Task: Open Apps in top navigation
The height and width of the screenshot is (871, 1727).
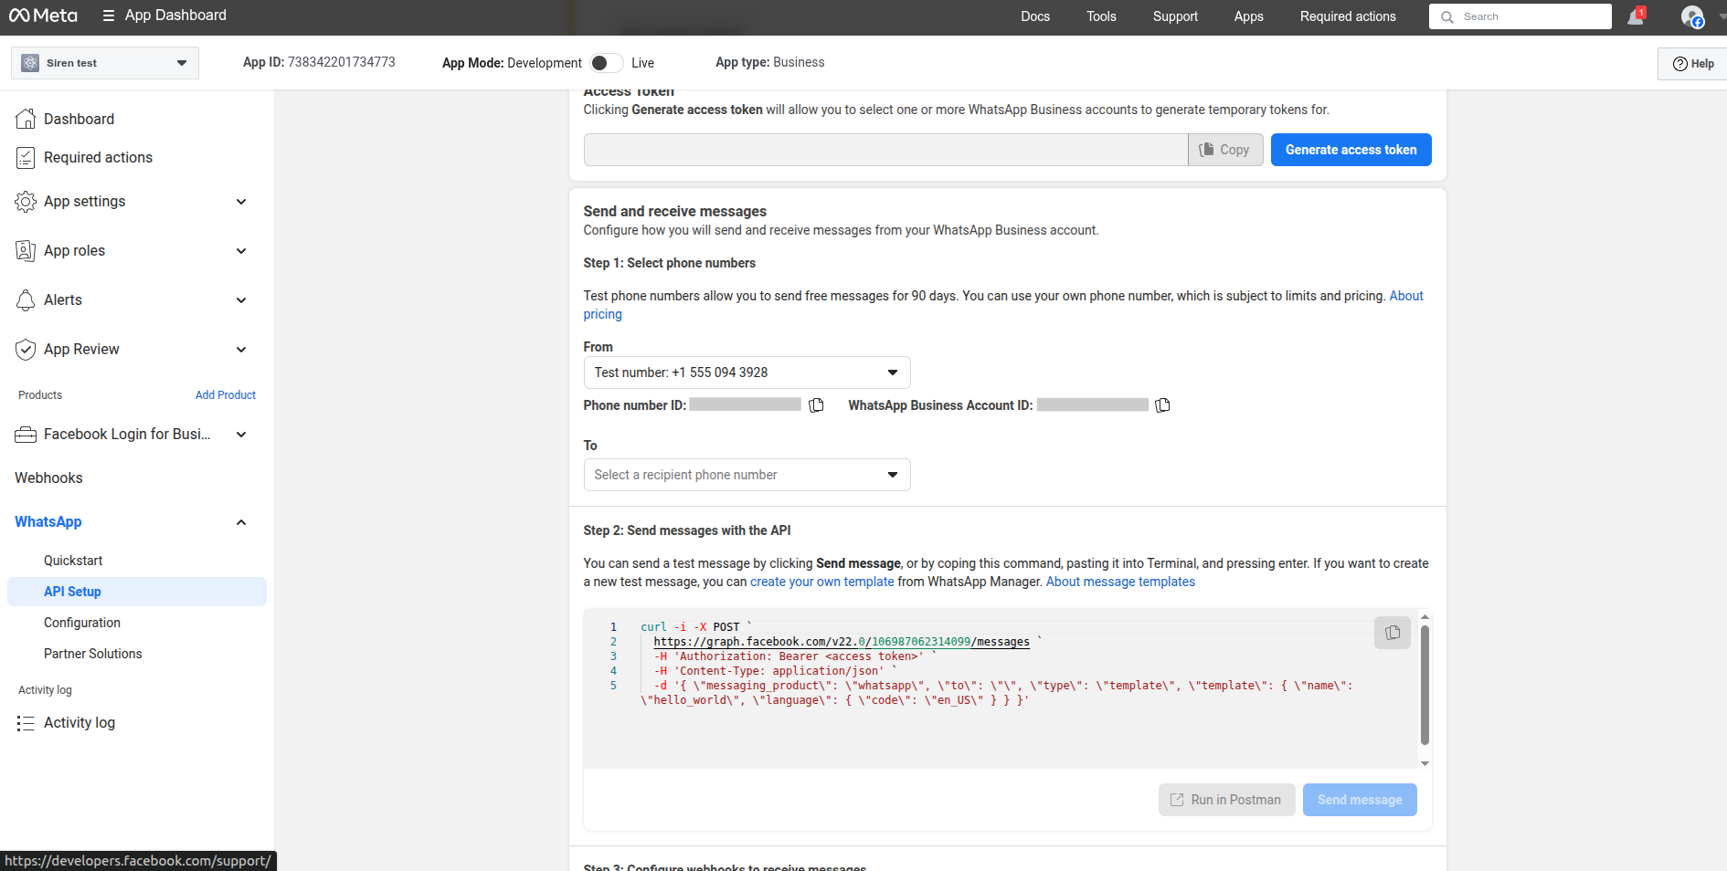Action: coord(1248,16)
